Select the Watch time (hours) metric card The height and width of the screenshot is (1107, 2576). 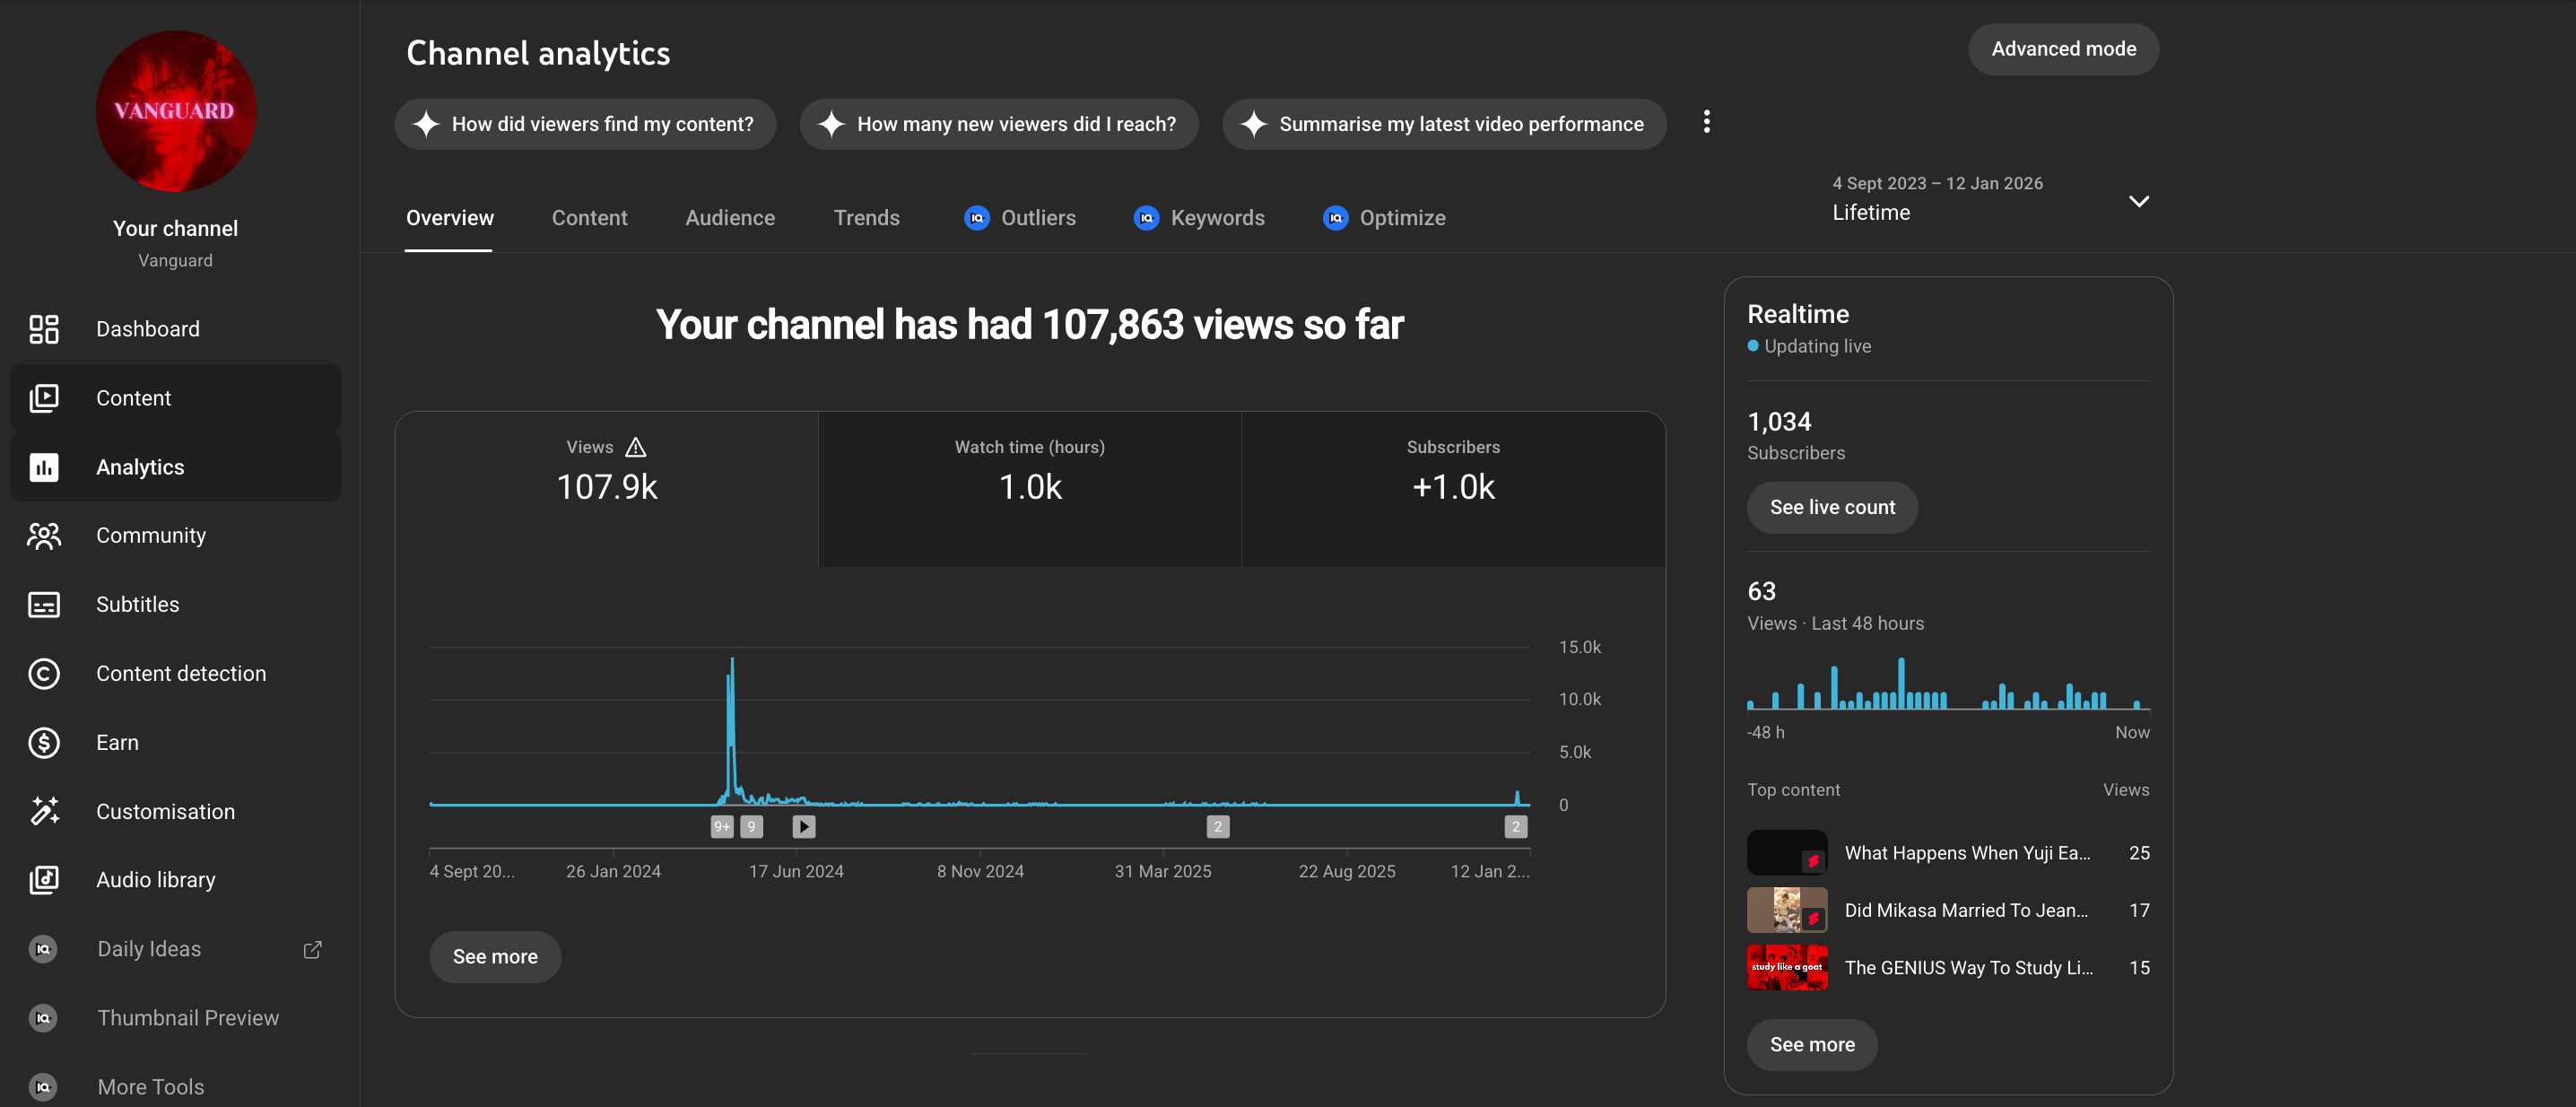(x=1029, y=488)
